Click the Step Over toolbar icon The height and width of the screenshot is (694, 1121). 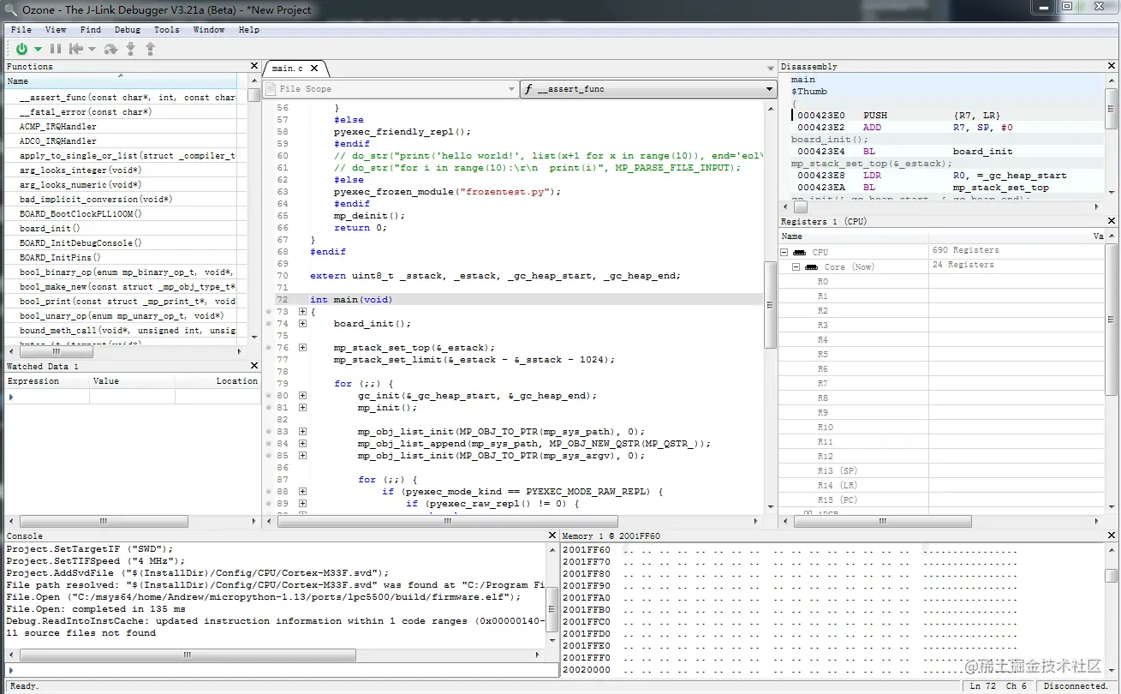[x=110, y=50]
